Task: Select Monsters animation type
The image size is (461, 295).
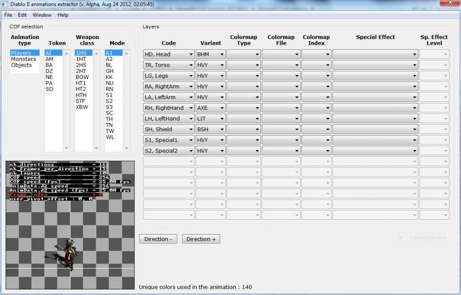Action: (x=25, y=59)
